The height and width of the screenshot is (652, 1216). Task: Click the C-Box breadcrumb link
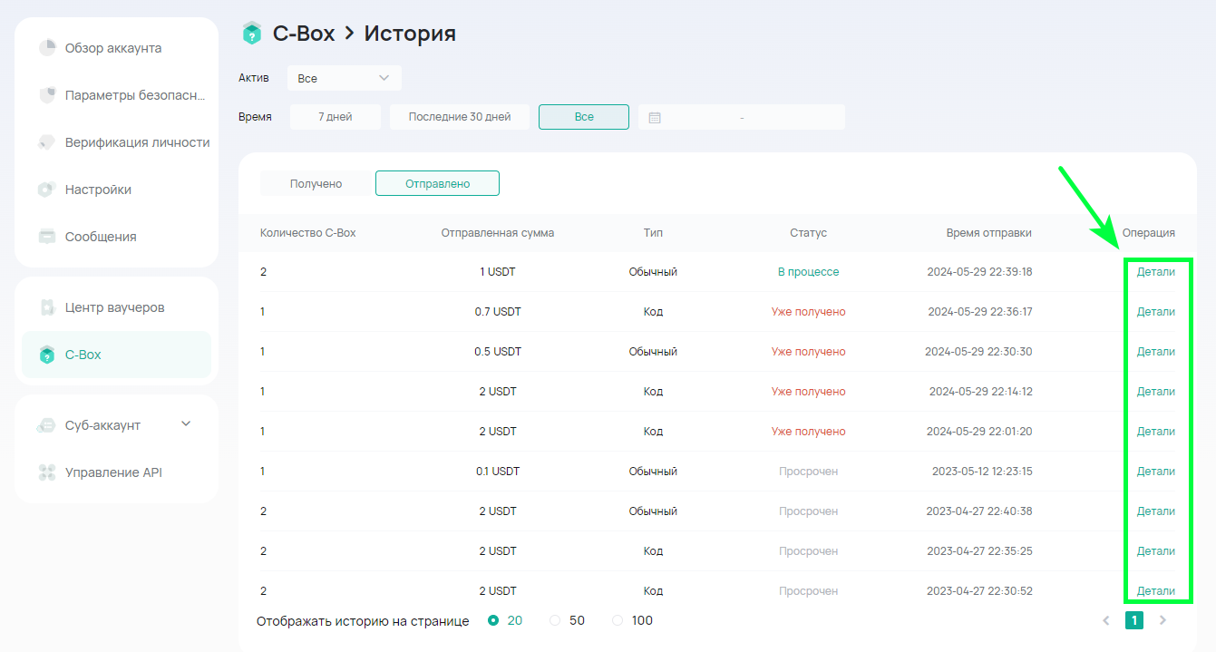coord(304,34)
